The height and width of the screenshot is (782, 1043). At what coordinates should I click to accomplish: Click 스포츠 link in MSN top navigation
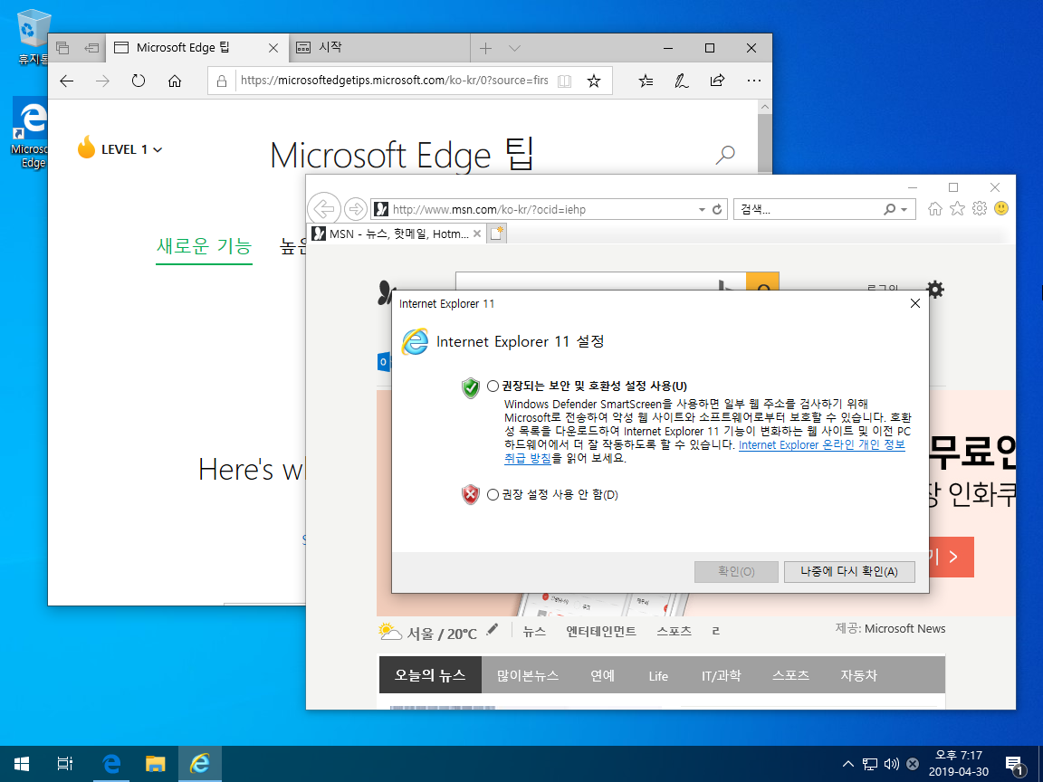(674, 631)
